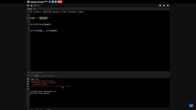The image size is (196, 110).
Task: Open the theme settings icon at top right
Action: click(x=160, y=5)
